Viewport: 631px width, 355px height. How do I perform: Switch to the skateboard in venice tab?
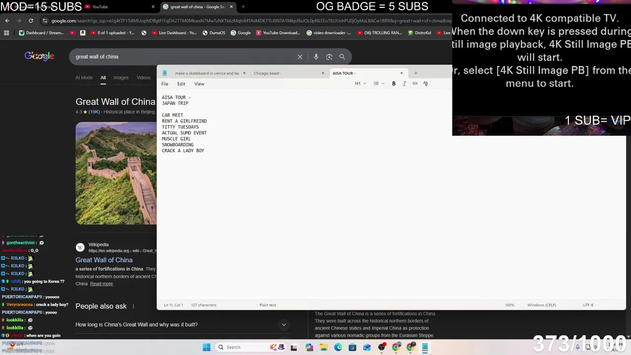click(x=207, y=73)
